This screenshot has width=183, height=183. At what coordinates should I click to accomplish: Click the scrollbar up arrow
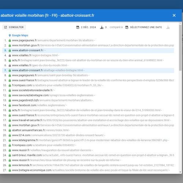click(x=180, y=23)
